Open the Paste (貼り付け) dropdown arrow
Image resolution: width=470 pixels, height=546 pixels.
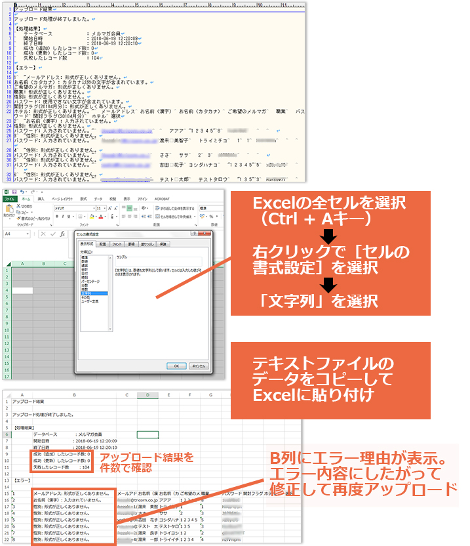(10, 219)
